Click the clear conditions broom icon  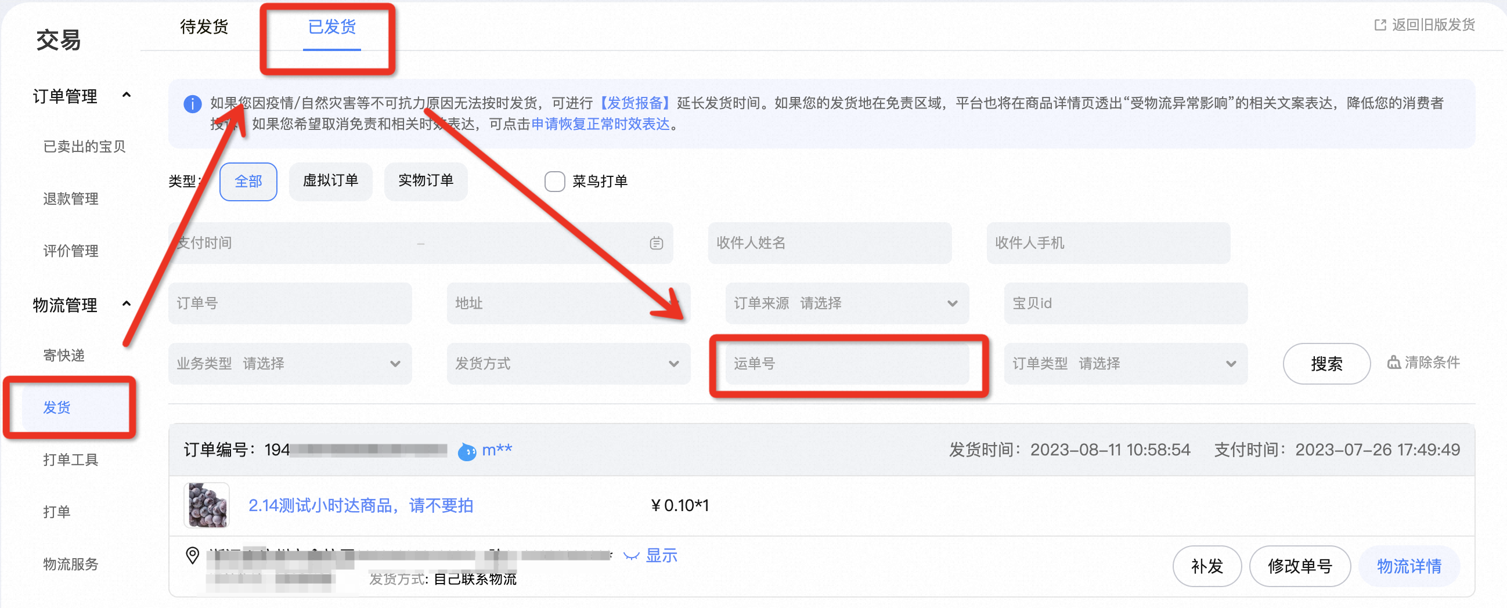pos(1393,363)
